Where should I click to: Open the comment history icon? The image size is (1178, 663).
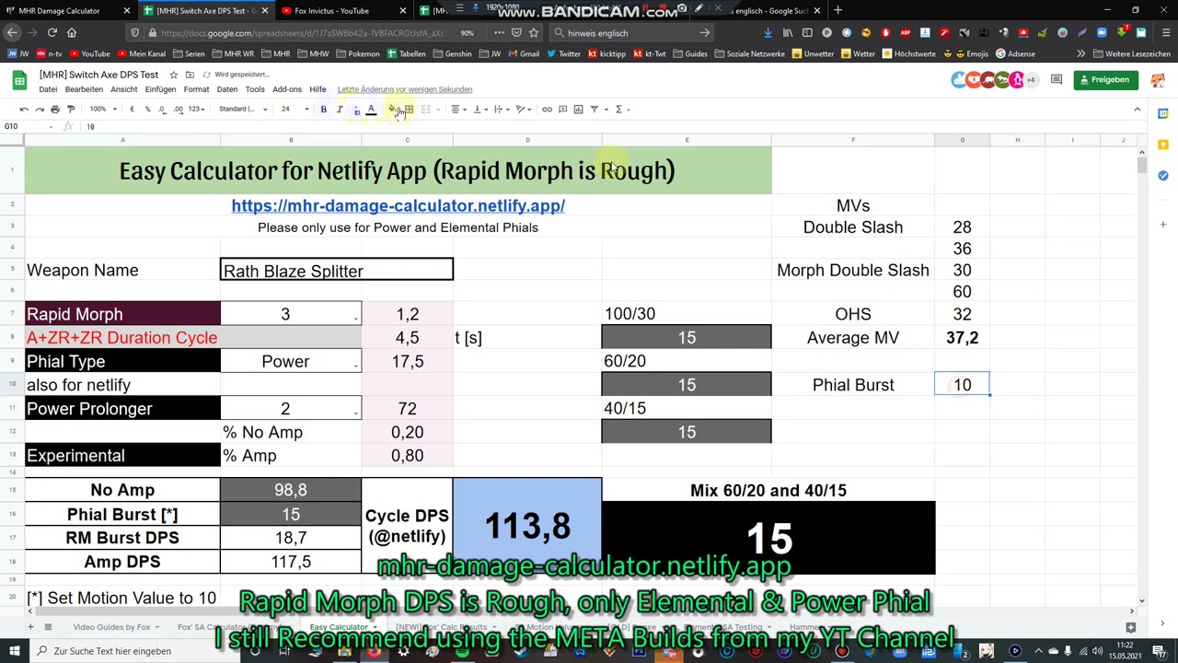1057,80
